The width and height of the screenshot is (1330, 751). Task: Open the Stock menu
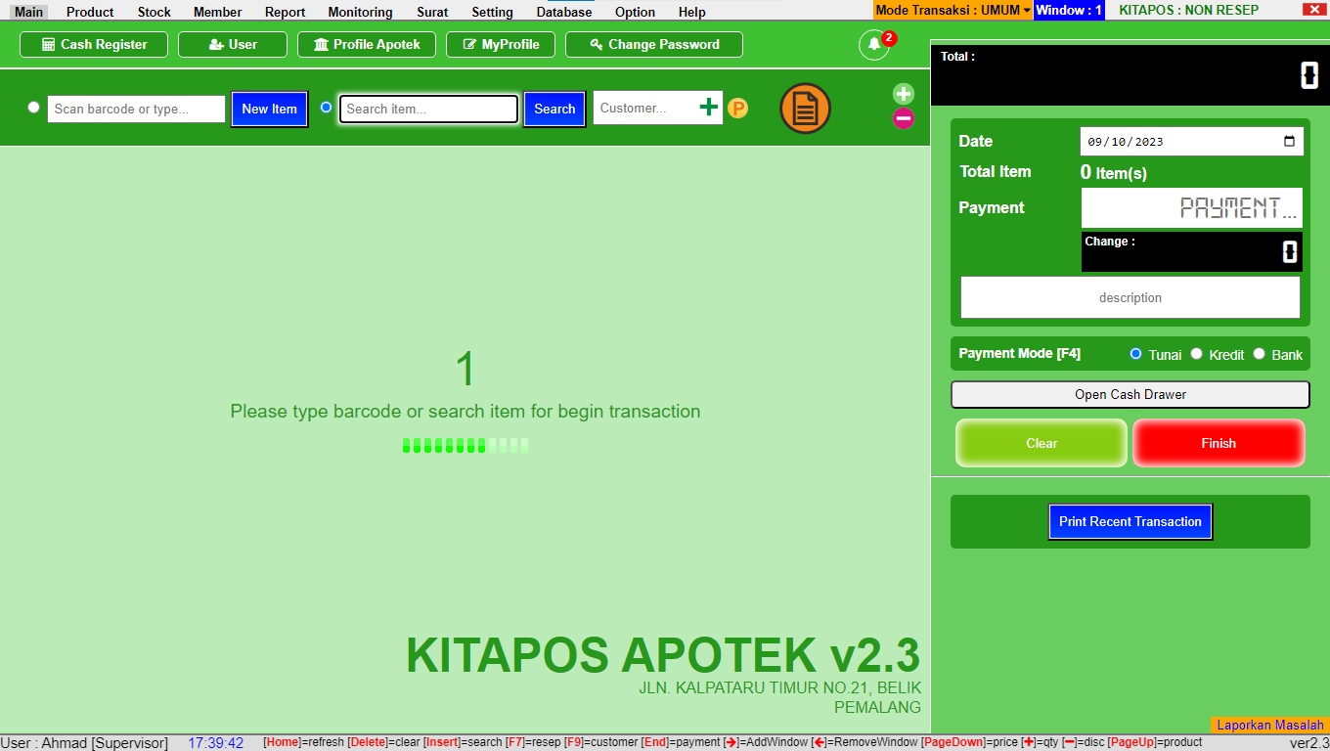[x=154, y=12]
